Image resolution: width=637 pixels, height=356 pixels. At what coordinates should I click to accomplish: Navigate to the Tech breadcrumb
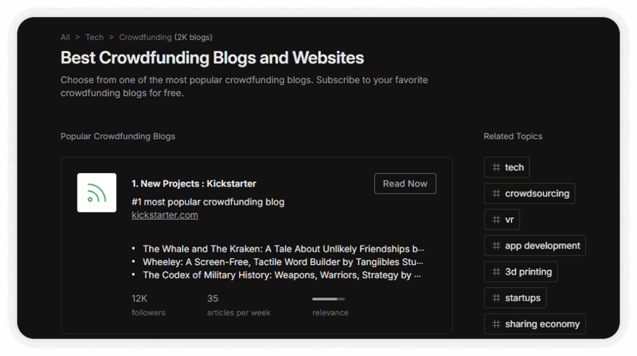coord(94,37)
